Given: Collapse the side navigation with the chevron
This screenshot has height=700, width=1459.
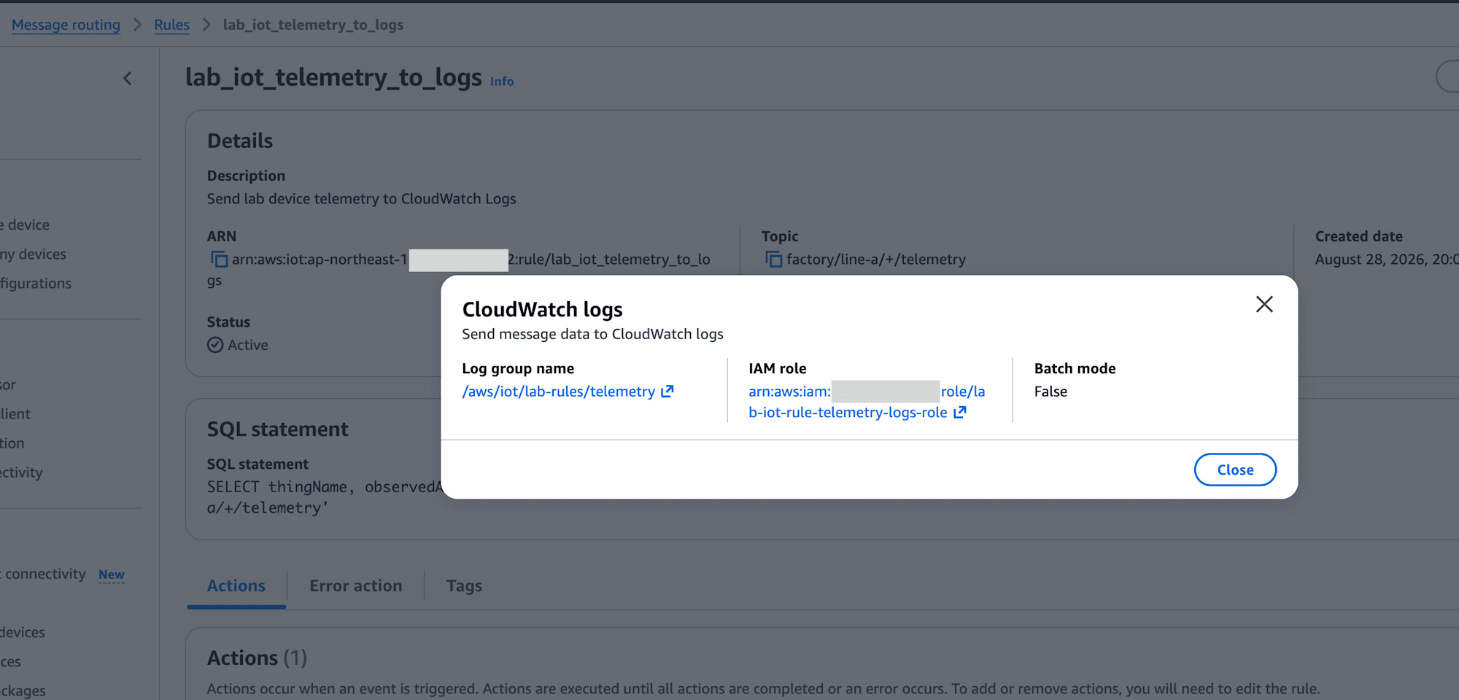Looking at the screenshot, I should [128, 79].
